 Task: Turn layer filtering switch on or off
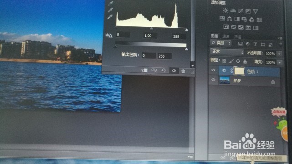pyautogui.click(x=281, y=44)
